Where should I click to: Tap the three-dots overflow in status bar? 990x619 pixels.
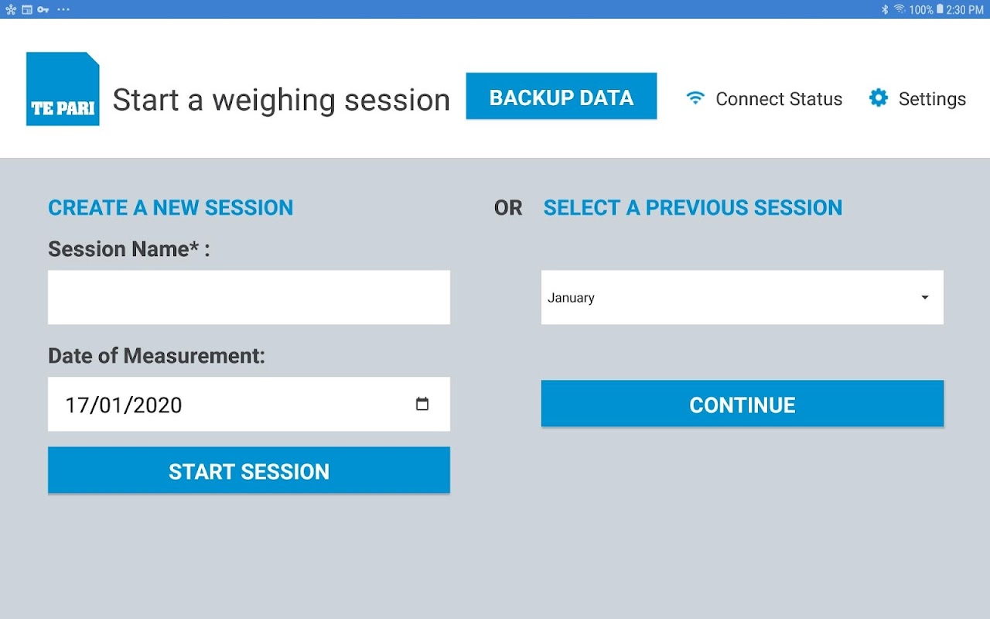click(63, 9)
